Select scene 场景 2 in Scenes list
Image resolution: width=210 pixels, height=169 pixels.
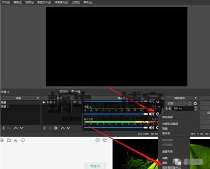point(5,107)
